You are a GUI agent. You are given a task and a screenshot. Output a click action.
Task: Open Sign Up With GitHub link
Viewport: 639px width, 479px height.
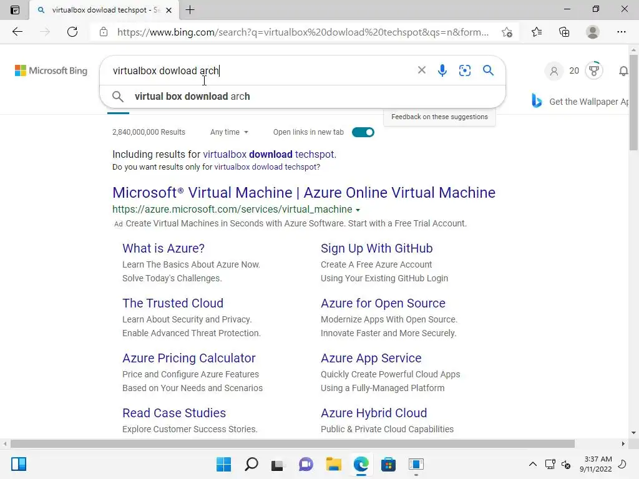click(376, 248)
